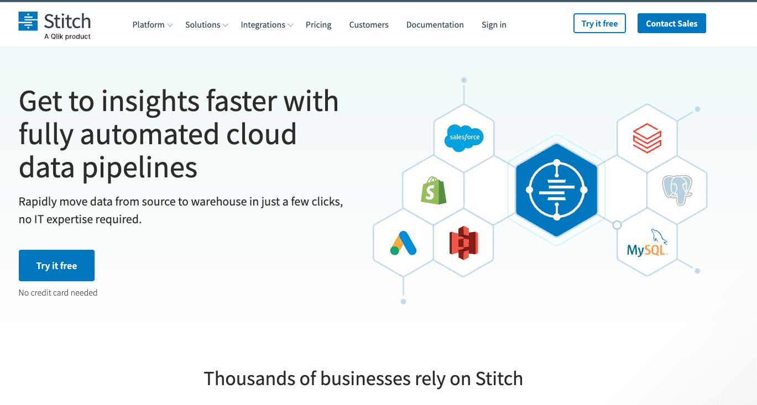Open the Pricing page
757x405 pixels.
pos(319,25)
